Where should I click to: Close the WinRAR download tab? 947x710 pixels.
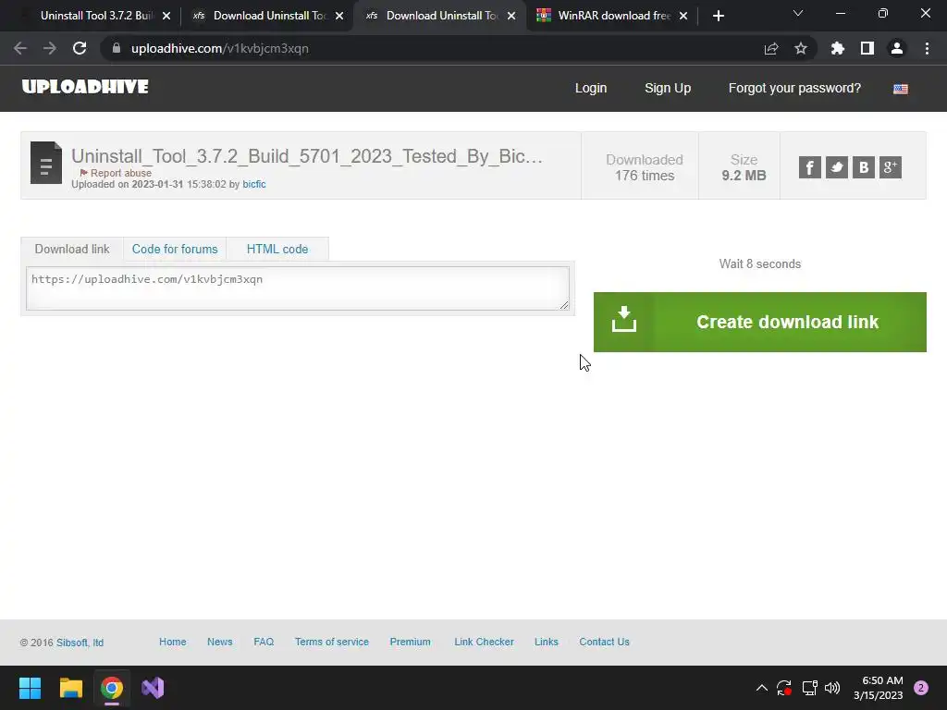click(x=683, y=16)
